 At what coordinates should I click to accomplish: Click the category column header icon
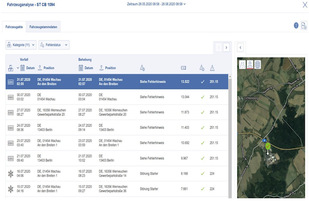pos(11,68)
